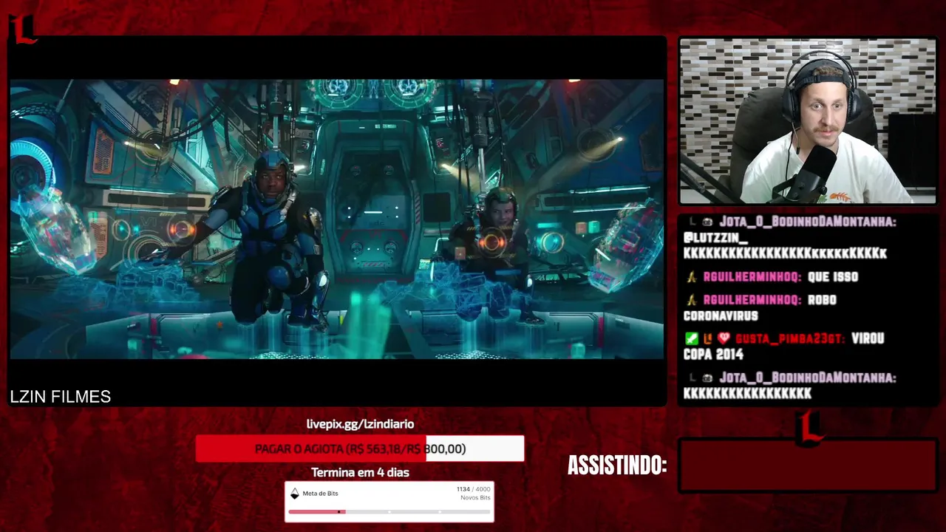Click the gold badge beside rguilherminhoq's QUE ISSO message
The width and height of the screenshot is (946, 532).
[x=691, y=277]
